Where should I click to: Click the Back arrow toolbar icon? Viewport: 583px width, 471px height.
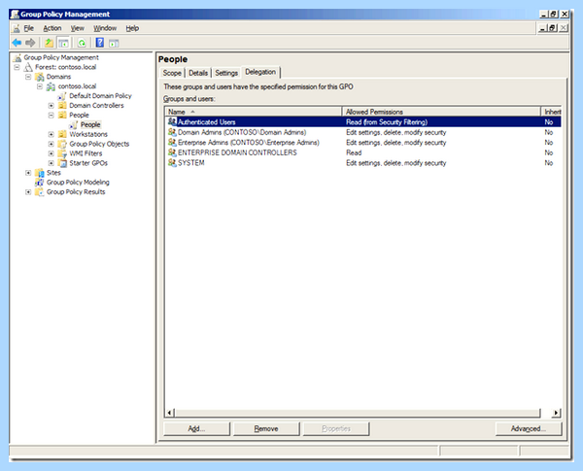point(17,43)
